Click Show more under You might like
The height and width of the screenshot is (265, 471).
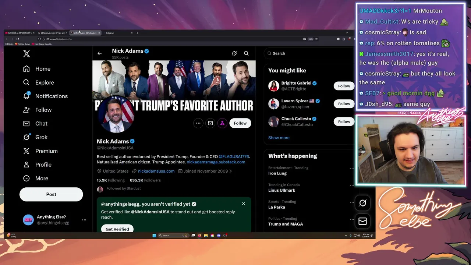[x=279, y=138]
